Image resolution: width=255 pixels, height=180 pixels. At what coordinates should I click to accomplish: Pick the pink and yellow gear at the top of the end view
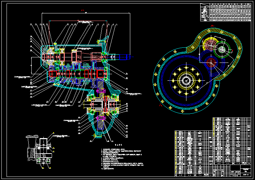(210, 45)
